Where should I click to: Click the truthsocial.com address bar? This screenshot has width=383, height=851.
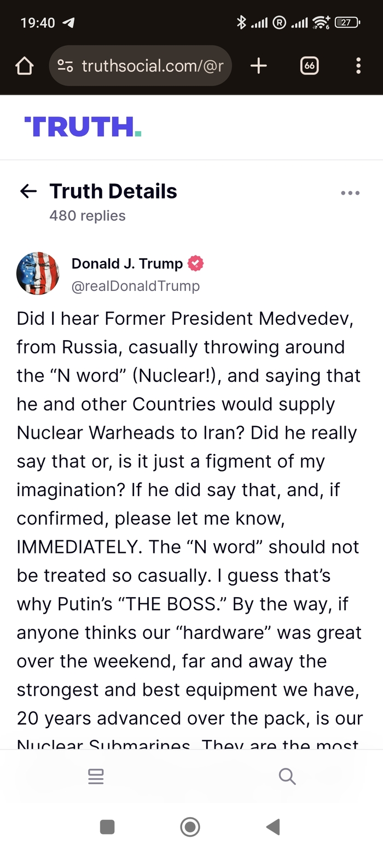(141, 66)
